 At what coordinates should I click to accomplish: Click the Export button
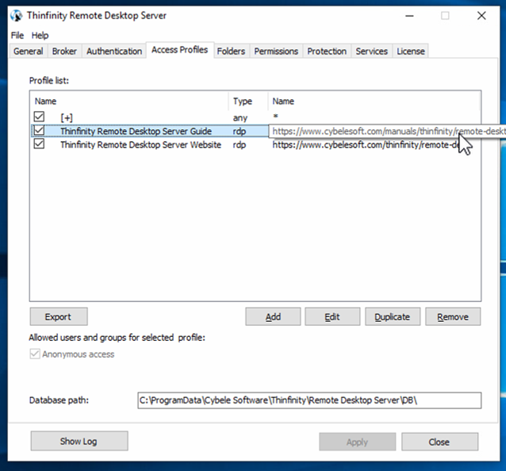pyautogui.click(x=58, y=316)
